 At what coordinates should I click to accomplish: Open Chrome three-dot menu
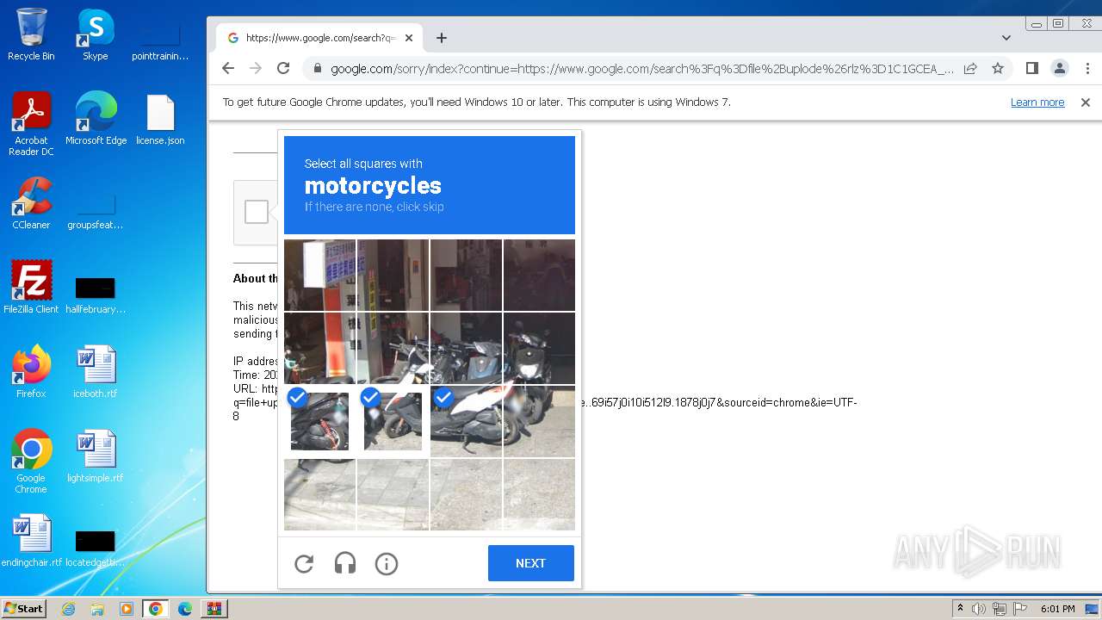tap(1087, 68)
